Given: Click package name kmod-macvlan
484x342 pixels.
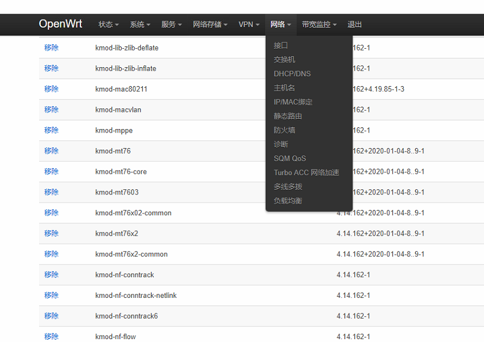Looking at the screenshot, I should [x=118, y=110].
